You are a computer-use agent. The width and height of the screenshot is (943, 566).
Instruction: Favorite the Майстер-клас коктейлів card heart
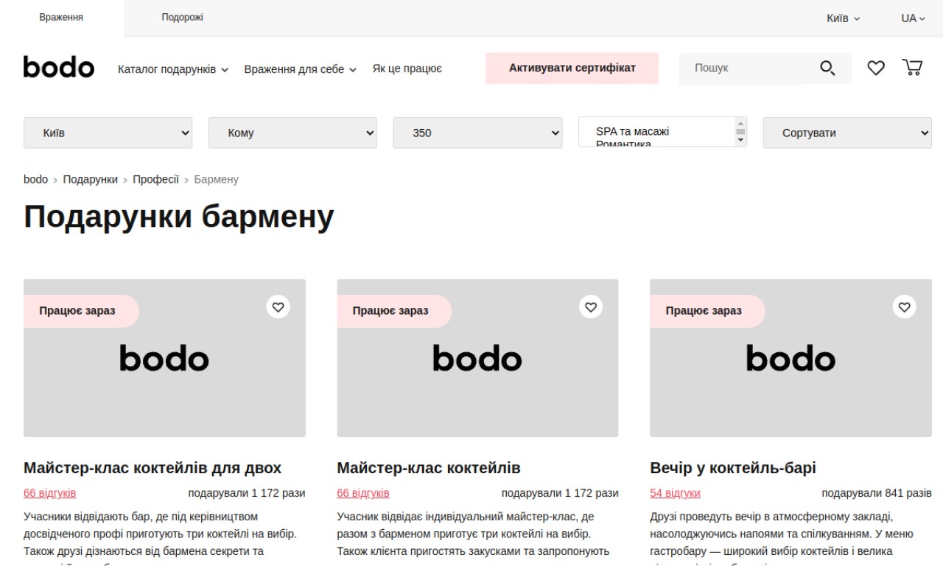coord(591,307)
